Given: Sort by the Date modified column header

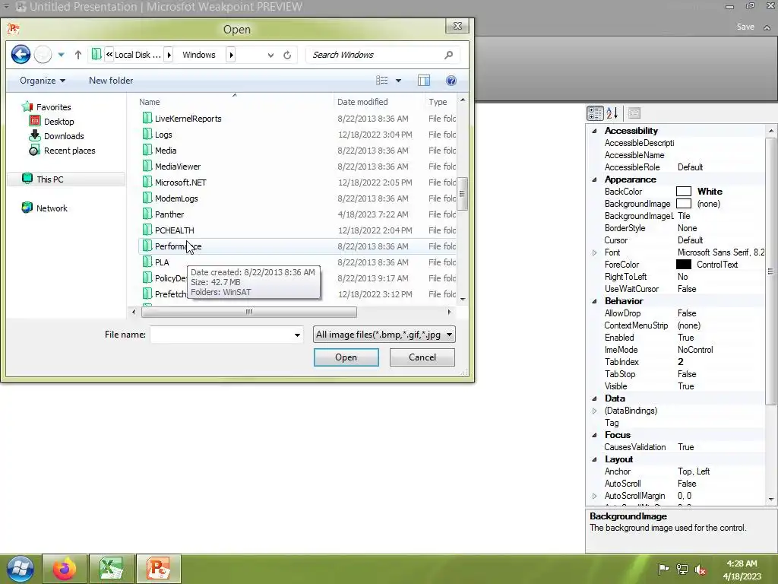Looking at the screenshot, I should click(x=362, y=102).
